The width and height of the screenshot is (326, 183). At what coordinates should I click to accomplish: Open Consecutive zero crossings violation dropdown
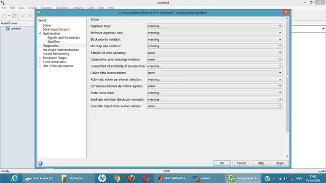(214, 59)
